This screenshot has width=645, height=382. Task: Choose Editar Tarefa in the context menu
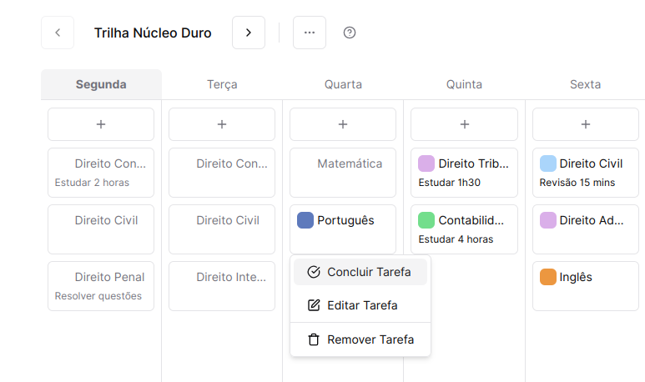360,305
